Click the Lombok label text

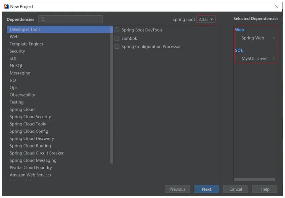click(129, 38)
